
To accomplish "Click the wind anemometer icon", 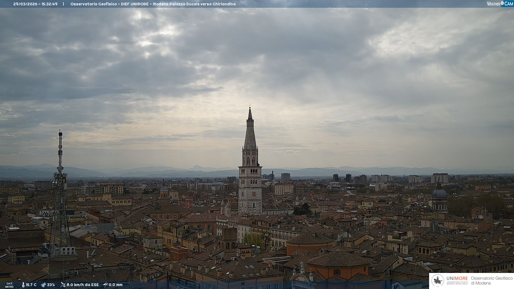I will pyautogui.click(x=63, y=285).
